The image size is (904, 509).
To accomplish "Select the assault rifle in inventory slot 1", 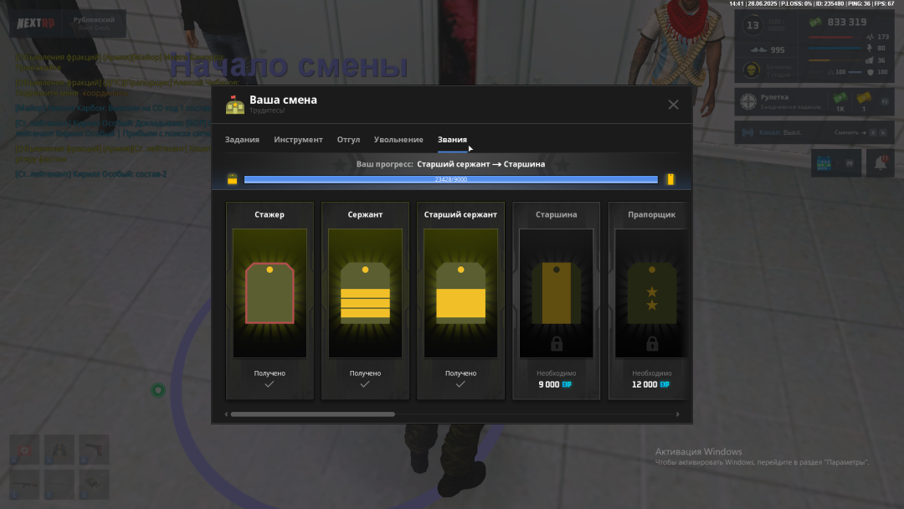I will [x=25, y=484].
